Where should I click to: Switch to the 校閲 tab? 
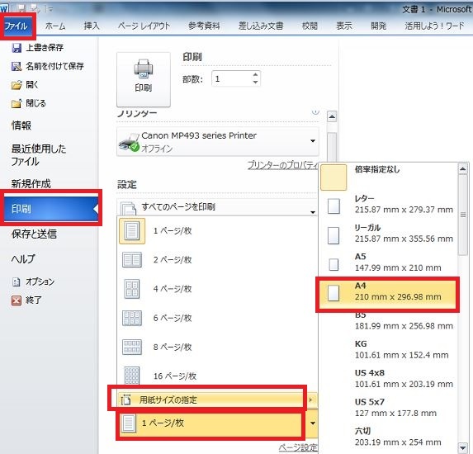(x=310, y=26)
